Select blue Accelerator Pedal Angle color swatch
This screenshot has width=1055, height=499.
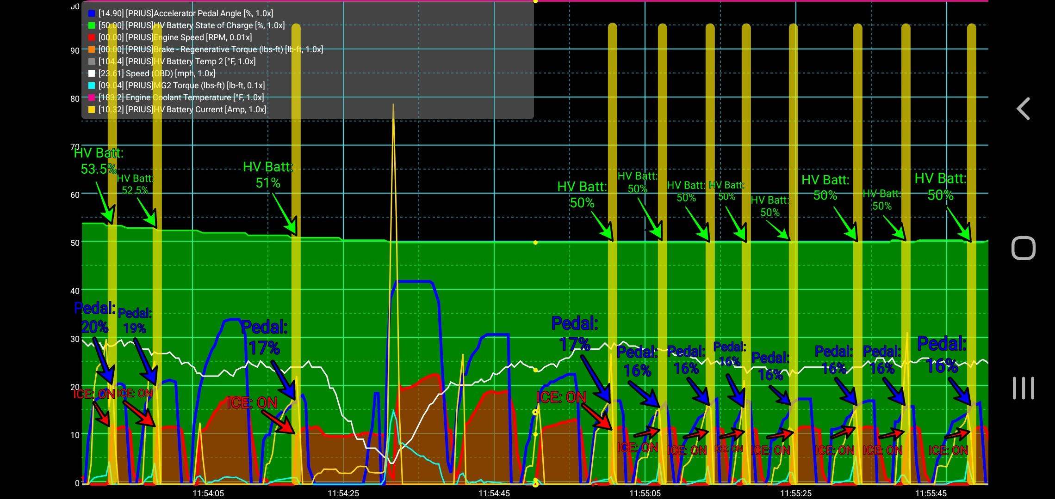[x=92, y=14]
